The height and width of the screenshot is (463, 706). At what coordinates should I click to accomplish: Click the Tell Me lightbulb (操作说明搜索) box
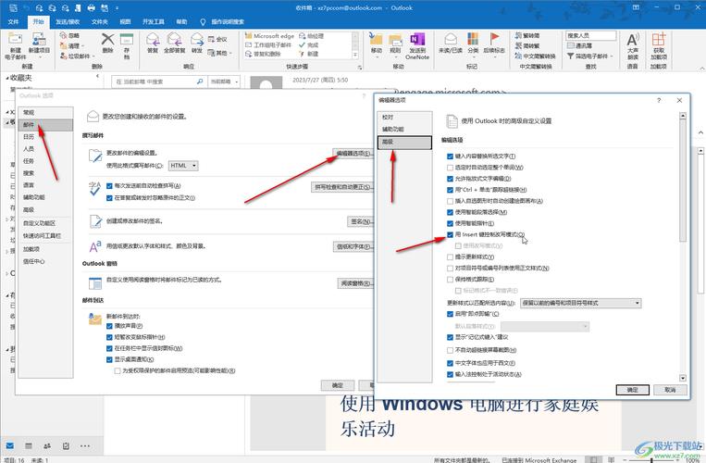[223, 21]
